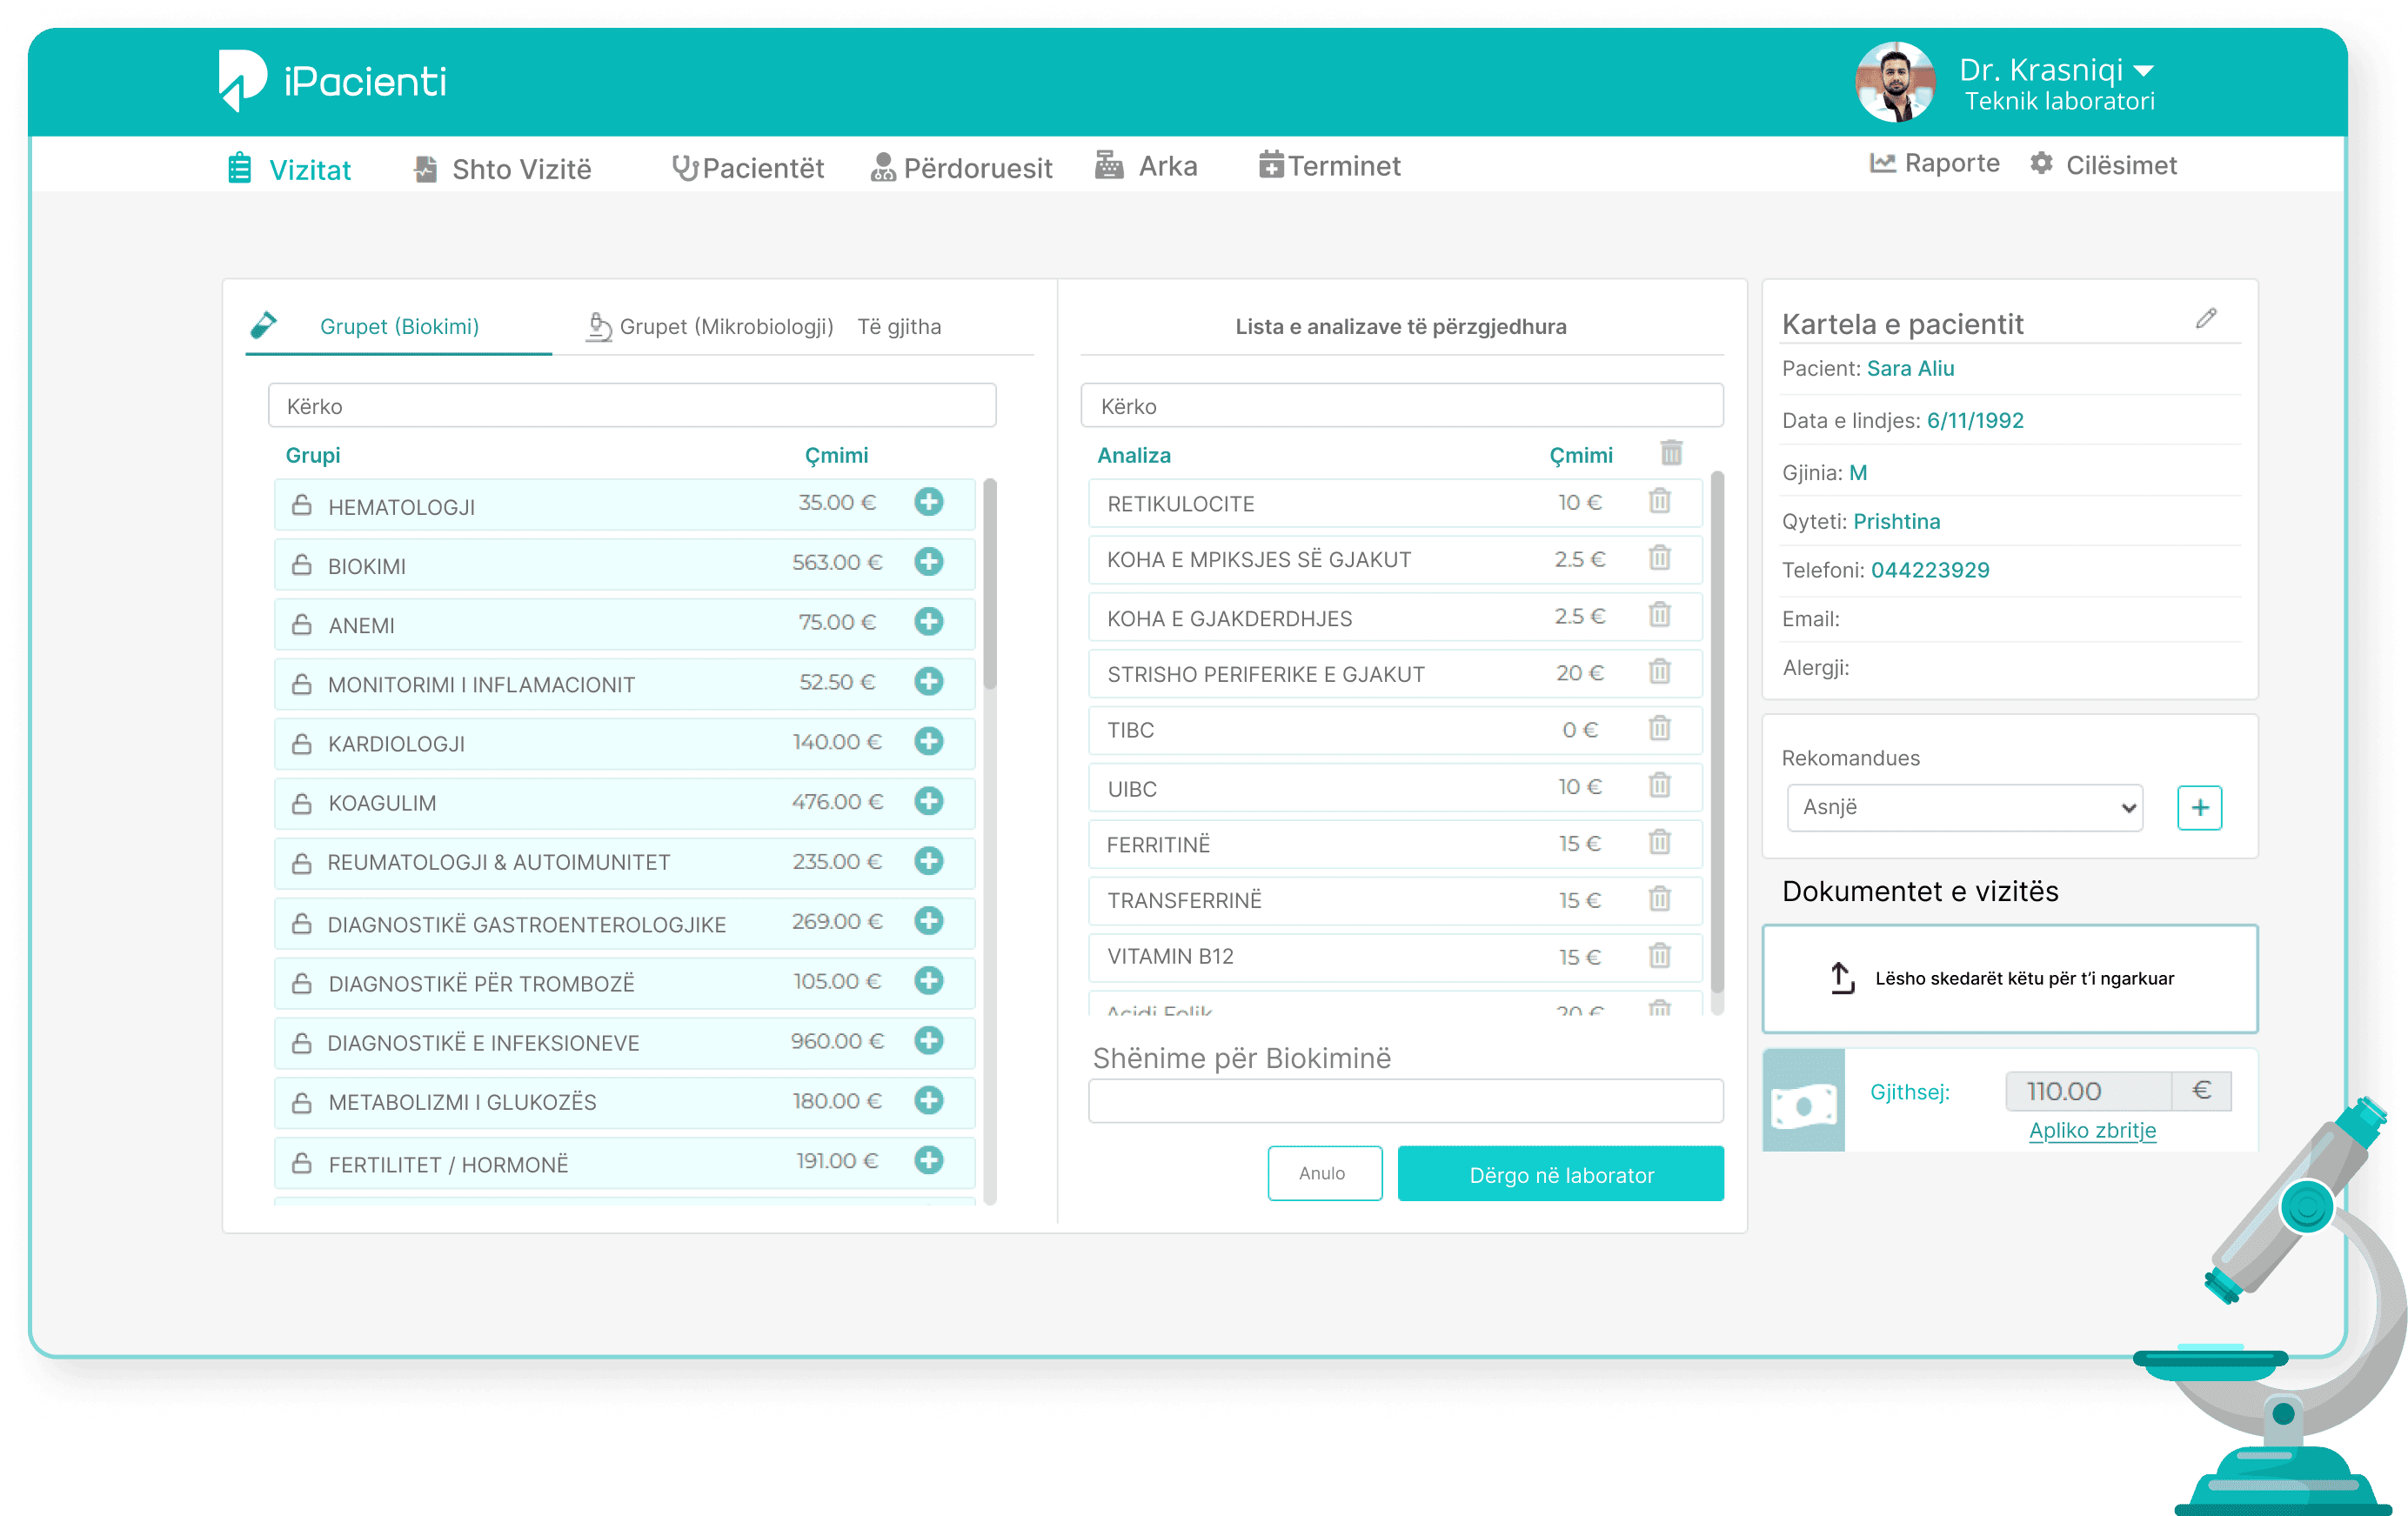Click the groups list scrollbar
Viewport: 2408px width, 1516px height.
pyautogui.click(x=989, y=585)
